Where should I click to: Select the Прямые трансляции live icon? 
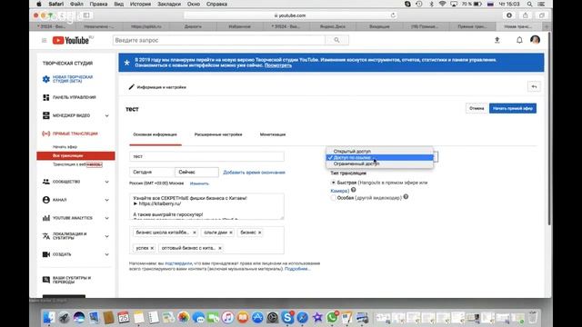[46, 134]
